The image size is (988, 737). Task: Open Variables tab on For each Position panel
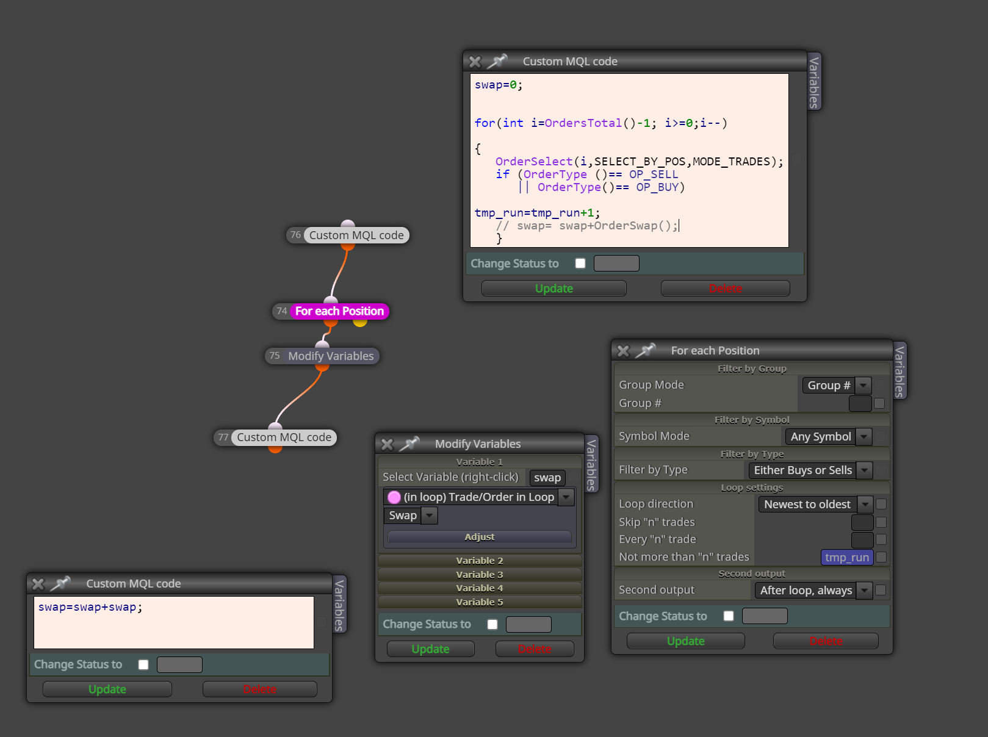[899, 371]
